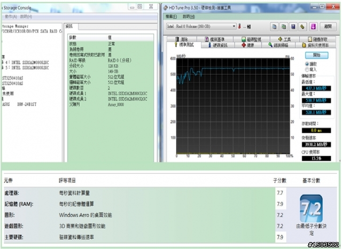Select port 4 INTEL SSDSA2M080G2GC tree entry
This screenshot has height=249, width=342.
click(26, 63)
